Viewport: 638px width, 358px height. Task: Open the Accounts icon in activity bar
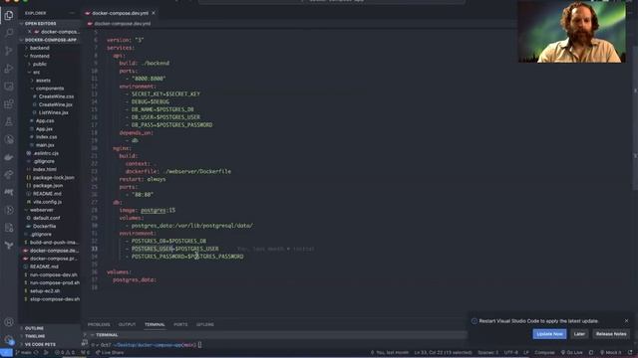[x=9, y=322]
